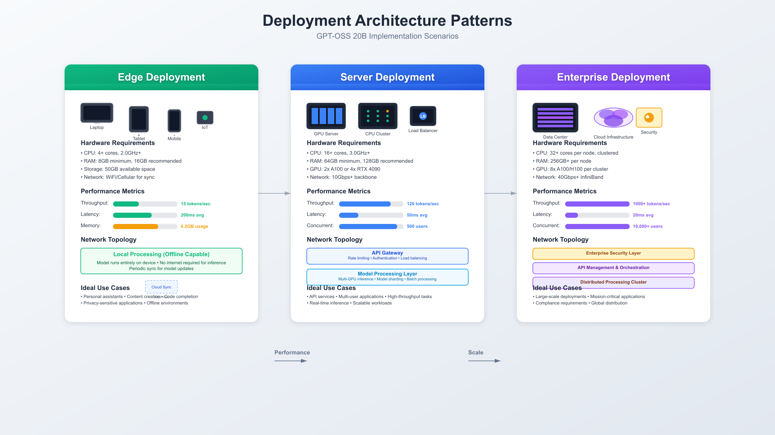
Task: Click the '15 tokens/sec' value
Action: [x=196, y=204]
